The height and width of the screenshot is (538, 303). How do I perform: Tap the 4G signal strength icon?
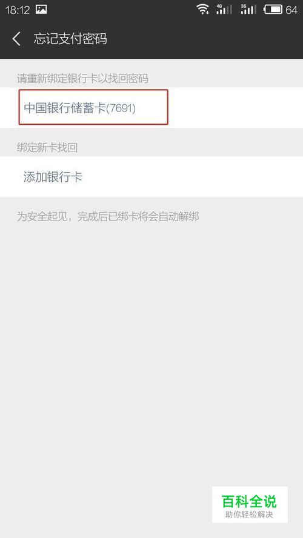pyautogui.click(x=224, y=9)
